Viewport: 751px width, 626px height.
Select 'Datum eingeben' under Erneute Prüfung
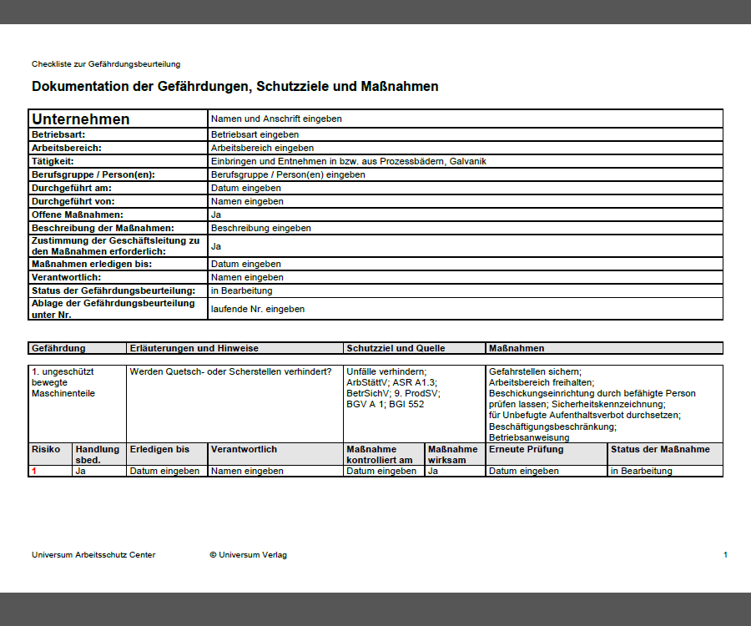click(x=523, y=472)
